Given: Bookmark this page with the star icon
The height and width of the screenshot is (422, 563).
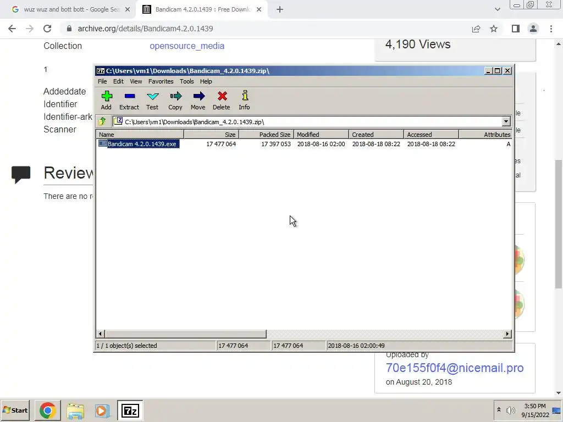Looking at the screenshot, I should 494,29.
